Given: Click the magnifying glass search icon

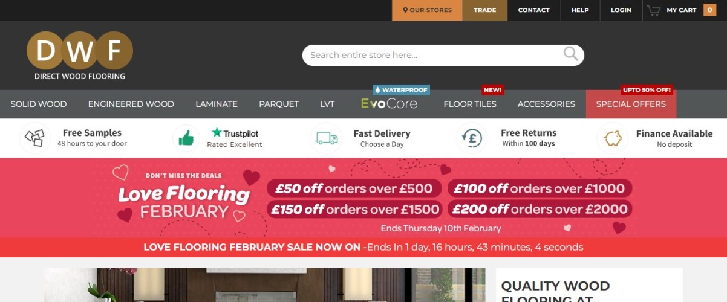Looking at the screenshot, I should click(571, 54).
